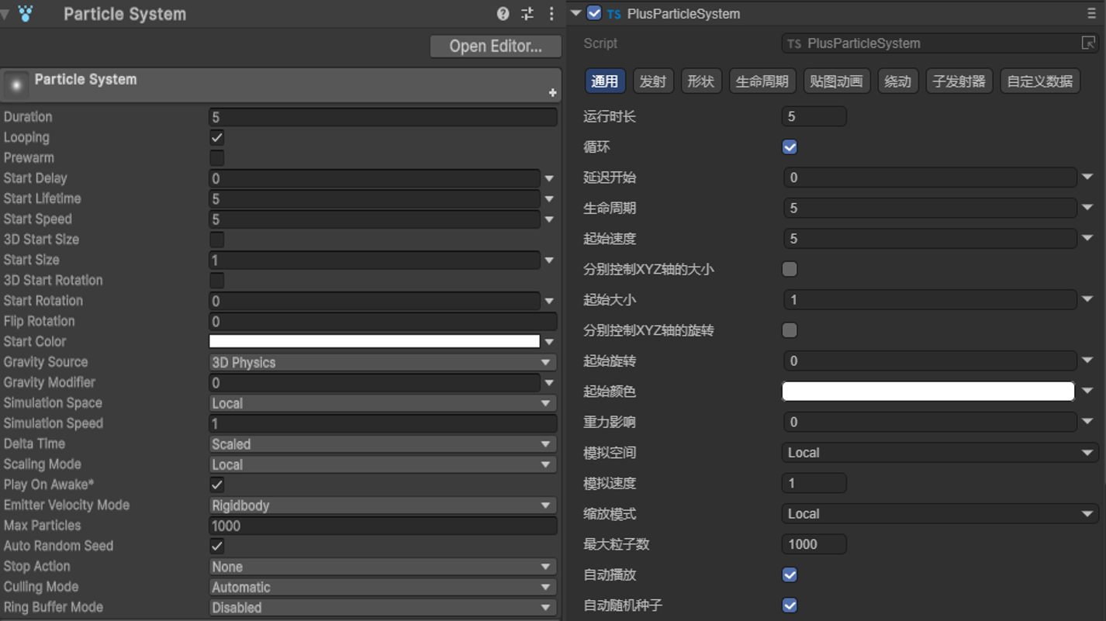The image size is (1106, 621).
Task: Open the 模拟空间 dropdown
Action: click(940, 453)
